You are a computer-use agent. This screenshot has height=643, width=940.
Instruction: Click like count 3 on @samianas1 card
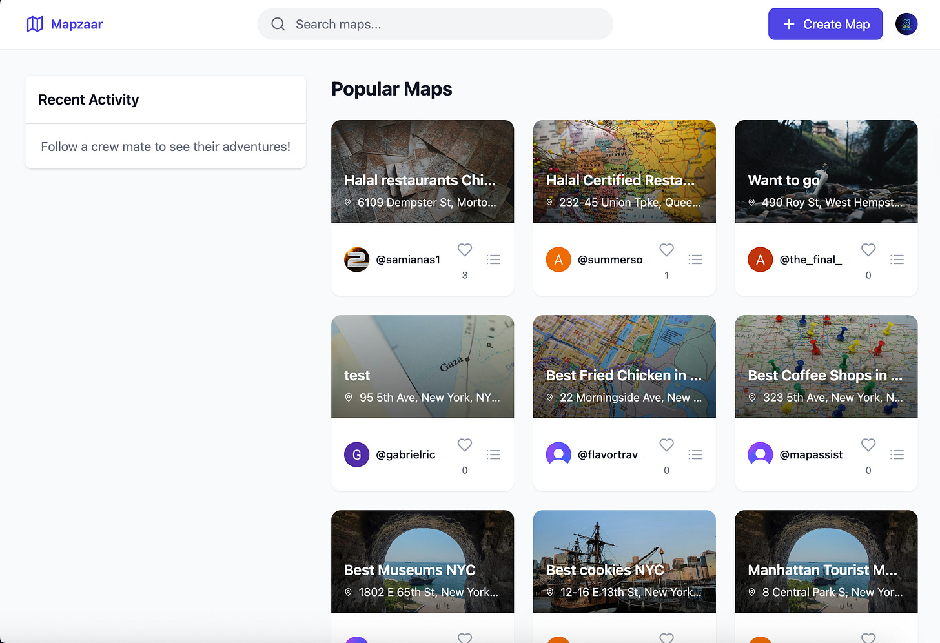[x=465, y=275]
